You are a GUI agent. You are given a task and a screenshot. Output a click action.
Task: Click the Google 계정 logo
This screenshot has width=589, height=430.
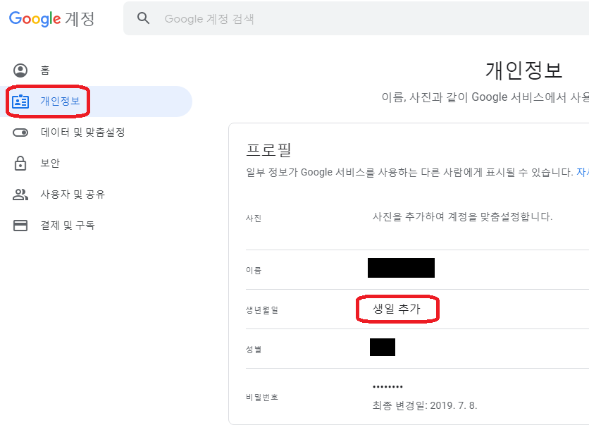(51, 18)
